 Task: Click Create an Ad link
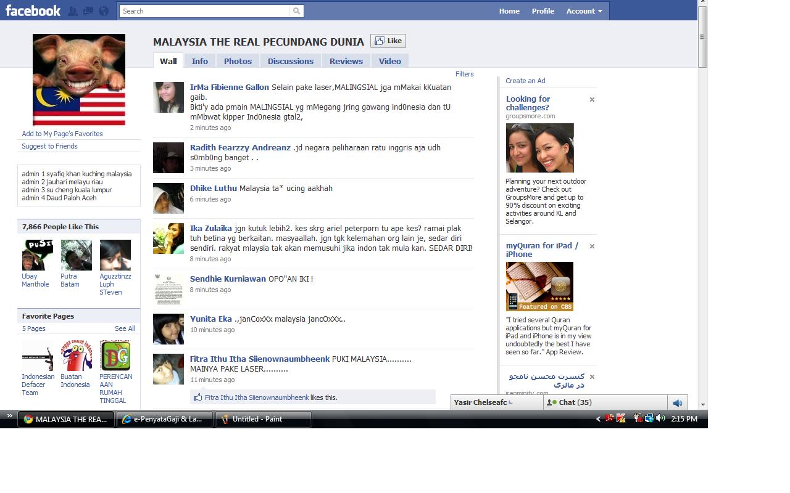tap(525, 81)
